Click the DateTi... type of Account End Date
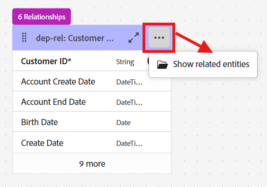Viewport: 267px width, 187px height. tap(129, 102)
